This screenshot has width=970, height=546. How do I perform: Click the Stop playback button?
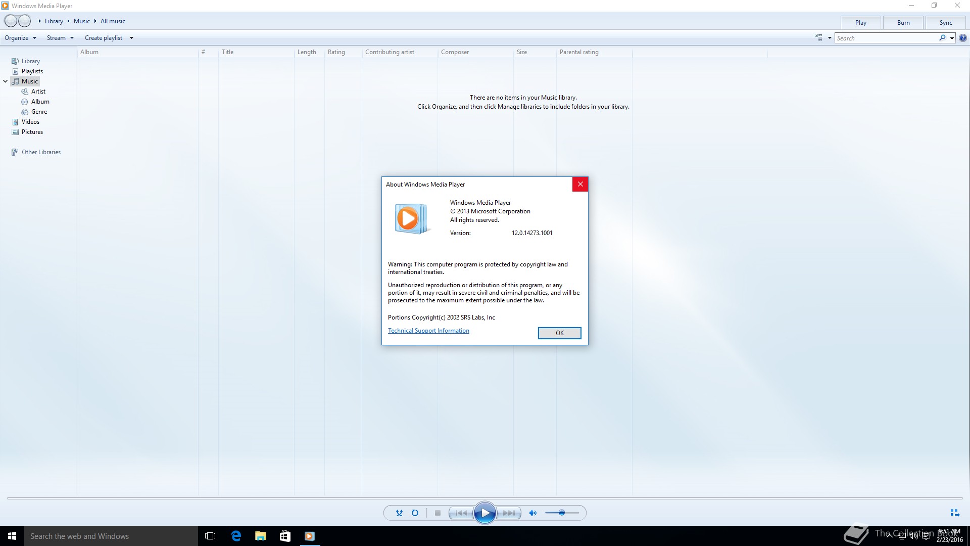point(438,513)
